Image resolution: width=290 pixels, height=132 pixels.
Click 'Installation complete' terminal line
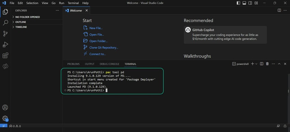pos(85,83)
